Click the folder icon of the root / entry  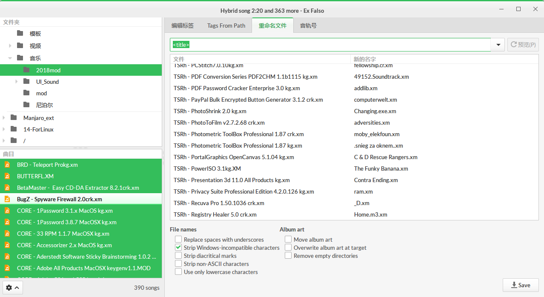[x=14, y=140]
